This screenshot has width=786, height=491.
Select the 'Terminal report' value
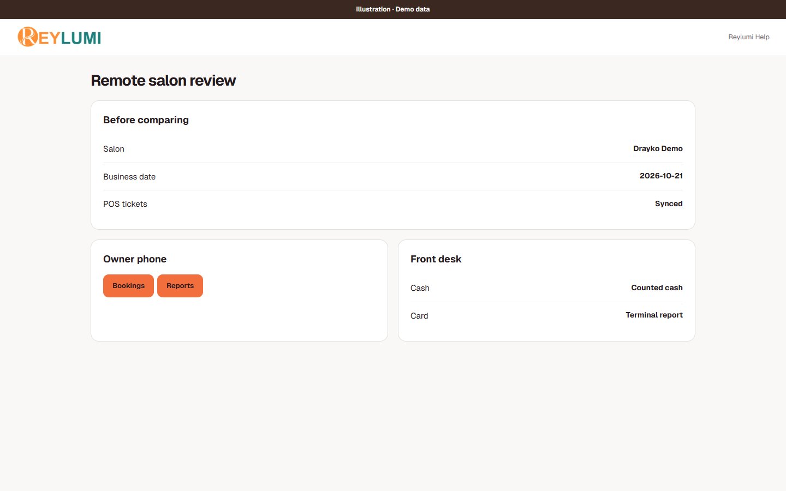coord(654,315)
